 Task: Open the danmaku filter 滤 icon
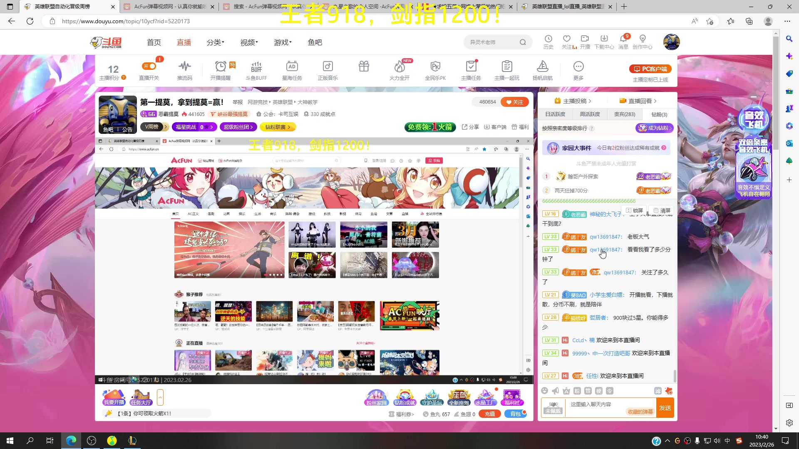click(x=658, y=391)
